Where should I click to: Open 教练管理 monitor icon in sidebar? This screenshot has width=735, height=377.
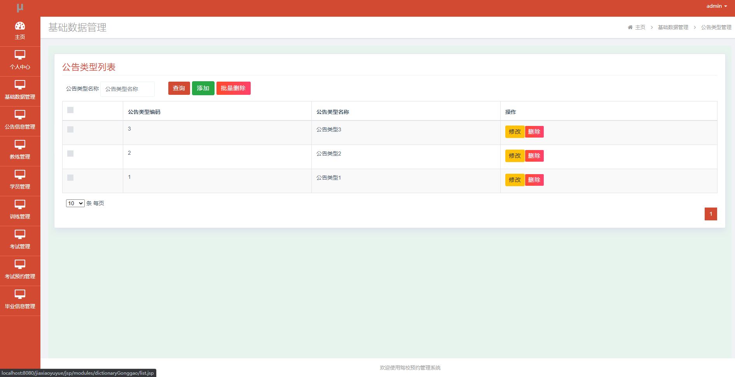(20, 145)
